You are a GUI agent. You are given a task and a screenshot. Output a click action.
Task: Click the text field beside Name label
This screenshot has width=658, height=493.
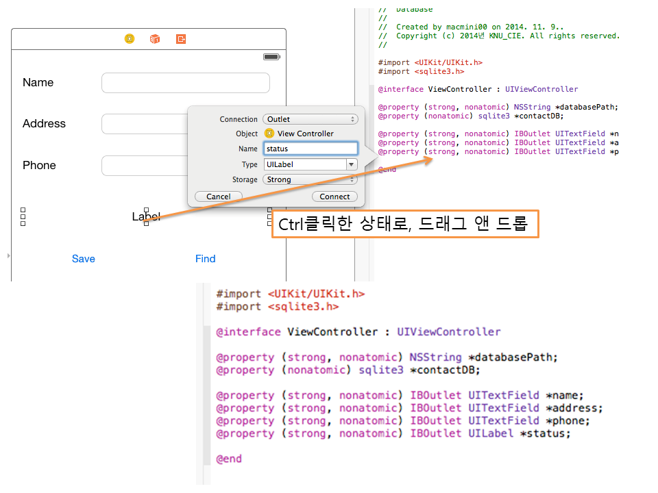(x=185, y=83)
